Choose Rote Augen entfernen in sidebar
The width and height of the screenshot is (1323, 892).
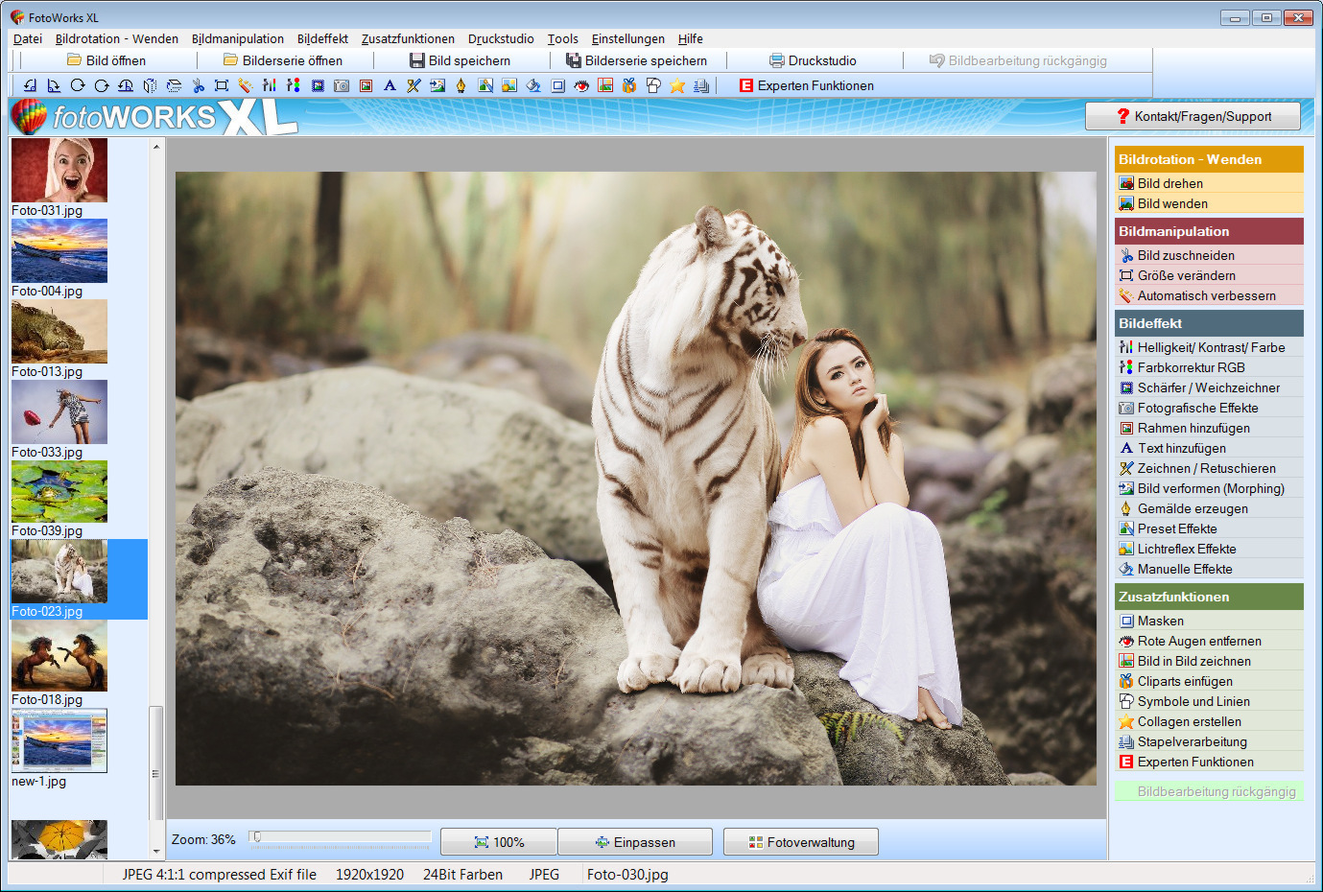point(1198,641)
